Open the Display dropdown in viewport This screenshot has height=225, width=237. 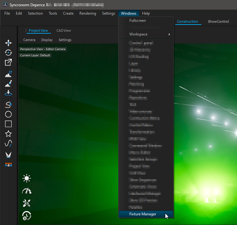click(x=47, y=40)
